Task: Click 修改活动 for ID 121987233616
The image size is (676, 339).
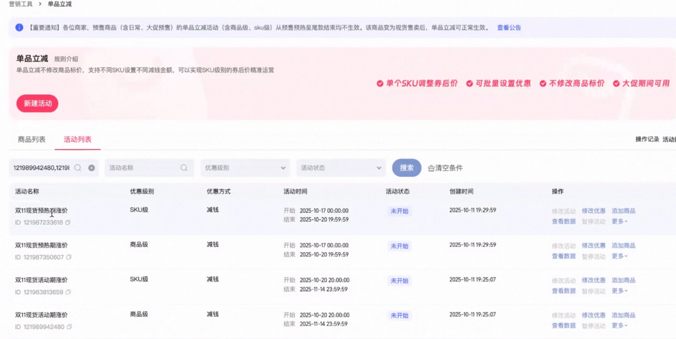Action: pyautogui.click(x=564, y=211)
